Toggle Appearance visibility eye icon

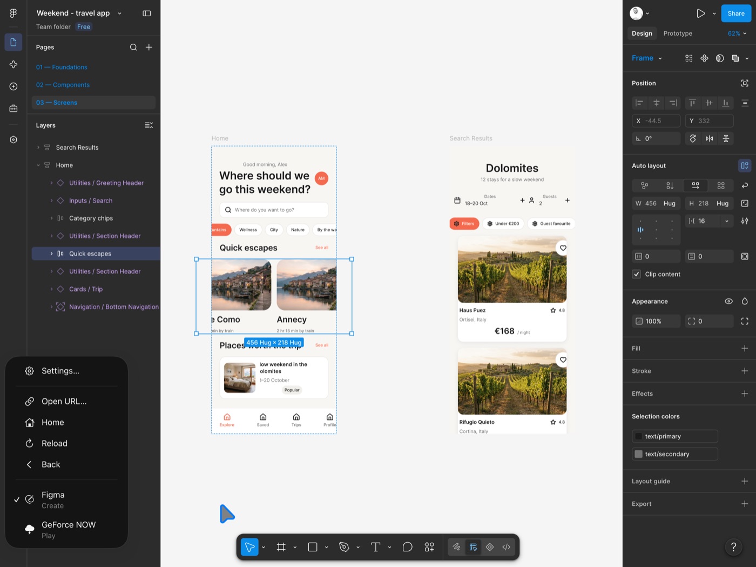click(728, 301)
